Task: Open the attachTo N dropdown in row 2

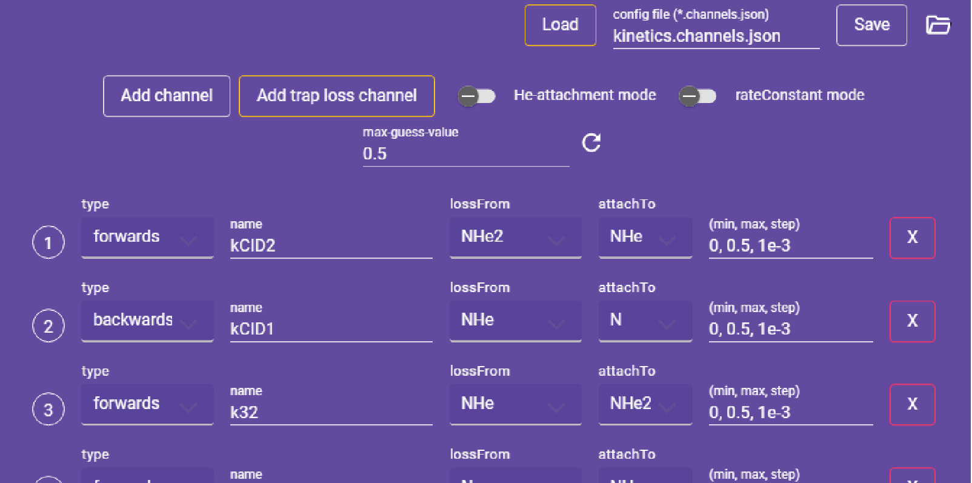Action: [x=645, y=321]
